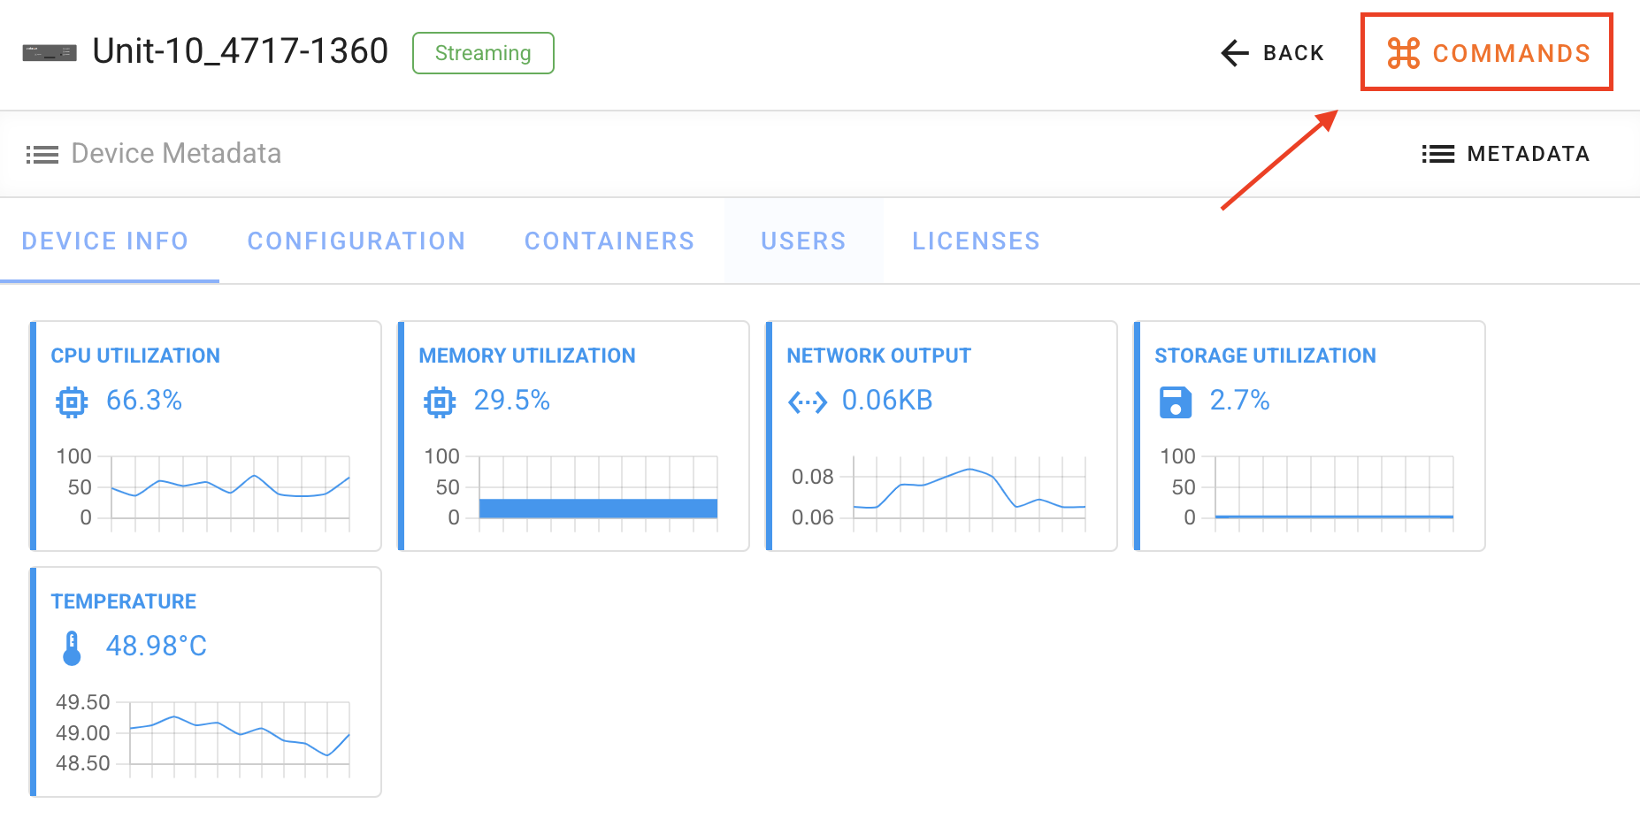Click the 2.7% storage value
The image size is (1640, 819).
1239,401
